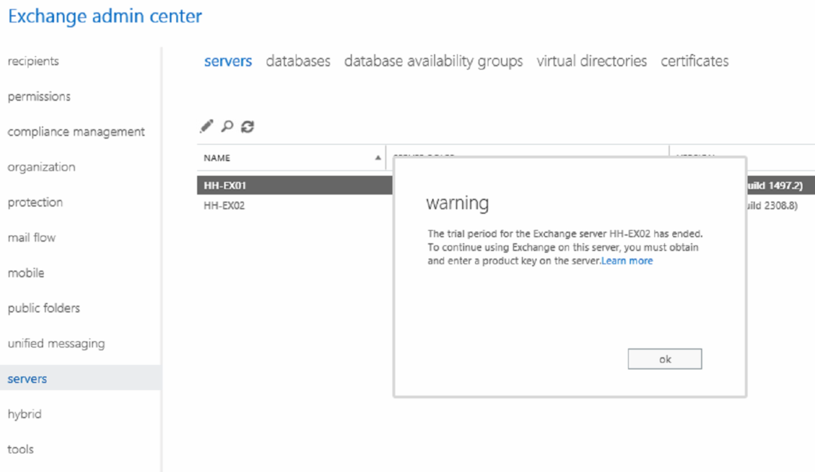Switch to the databases tab
815x472 pixels.
[298, 61]
